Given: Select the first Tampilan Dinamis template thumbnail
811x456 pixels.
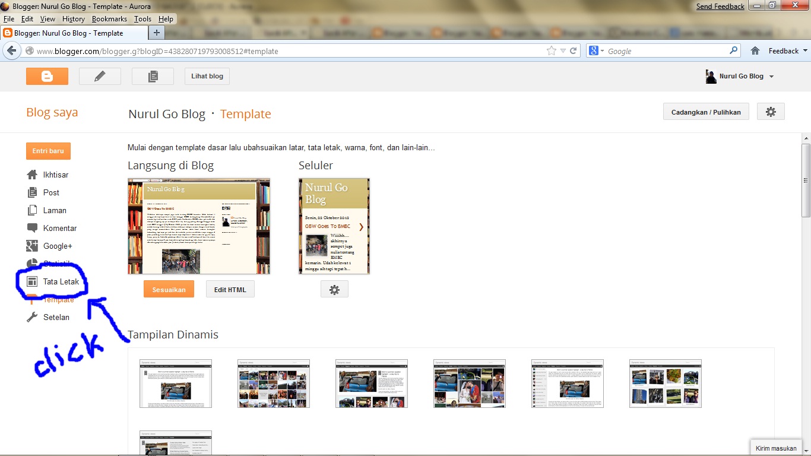Looking at the screenshot, I should coord(176,383).
